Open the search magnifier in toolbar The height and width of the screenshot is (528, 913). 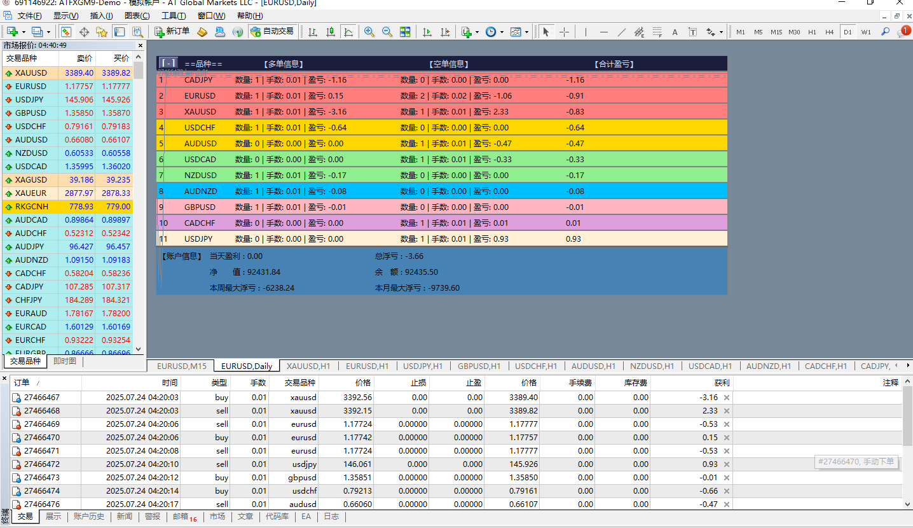tap(885, 32)
